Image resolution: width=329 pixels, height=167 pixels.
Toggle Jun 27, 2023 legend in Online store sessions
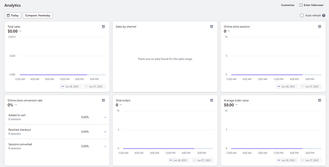[311, 87]
